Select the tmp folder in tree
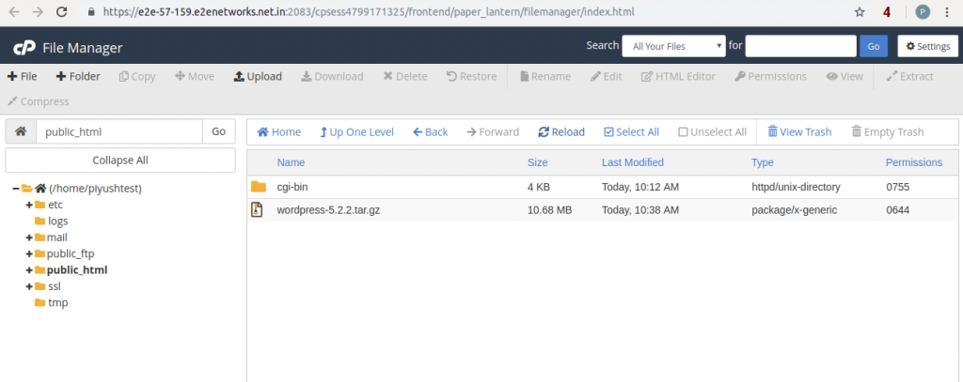Image resolution: width=963 pixels, height=382 pixels. [x=57, y=303]
